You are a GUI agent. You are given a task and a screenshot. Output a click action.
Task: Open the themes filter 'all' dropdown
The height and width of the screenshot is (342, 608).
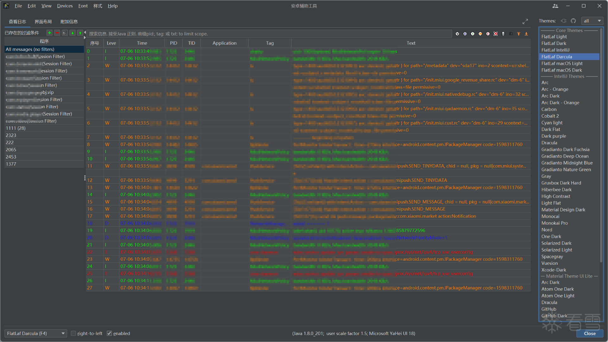point(592,21)
